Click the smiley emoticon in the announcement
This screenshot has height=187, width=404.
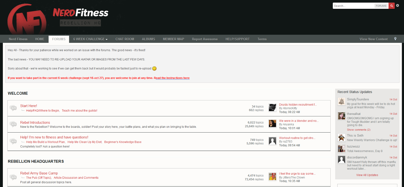pyautogui.click(x=155, y=69)
